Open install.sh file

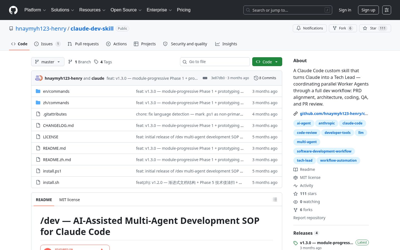51,182
